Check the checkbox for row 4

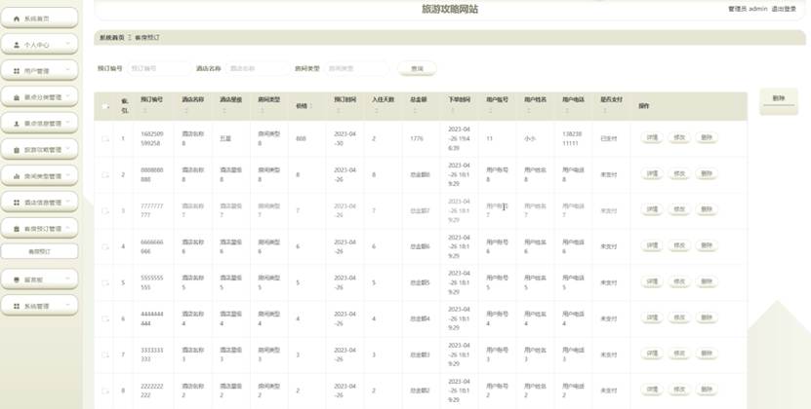click(105, 246)
